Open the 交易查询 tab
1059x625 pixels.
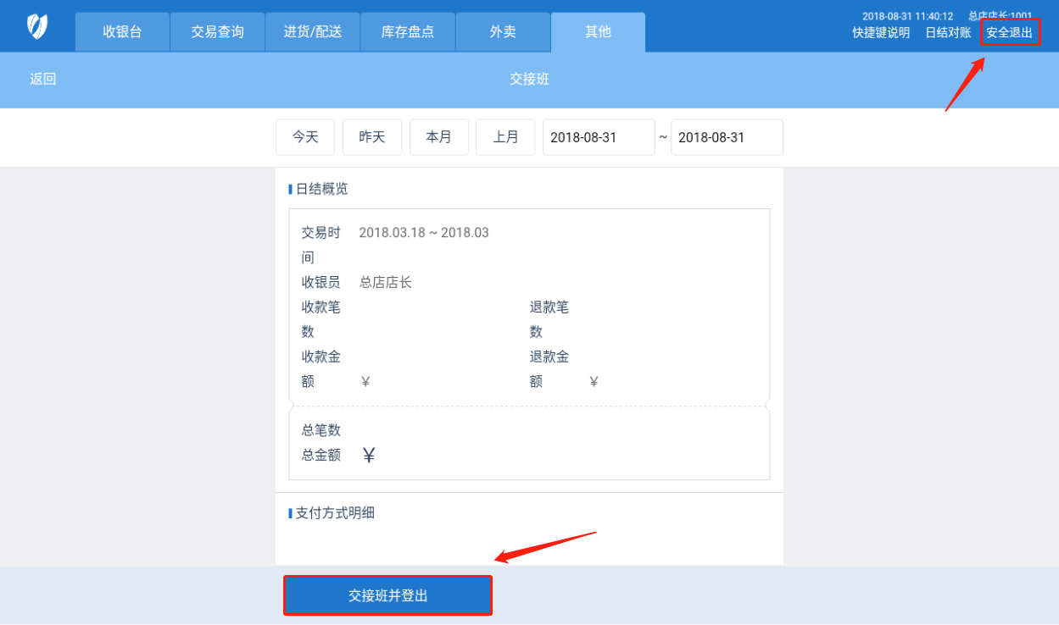point(217,32)
